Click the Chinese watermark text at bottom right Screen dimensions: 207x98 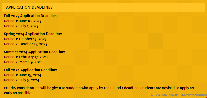(x=179, y=95)
